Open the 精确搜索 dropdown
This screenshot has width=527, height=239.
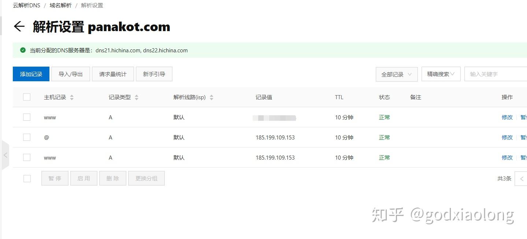pyautogui.click(x=441, y=74)
